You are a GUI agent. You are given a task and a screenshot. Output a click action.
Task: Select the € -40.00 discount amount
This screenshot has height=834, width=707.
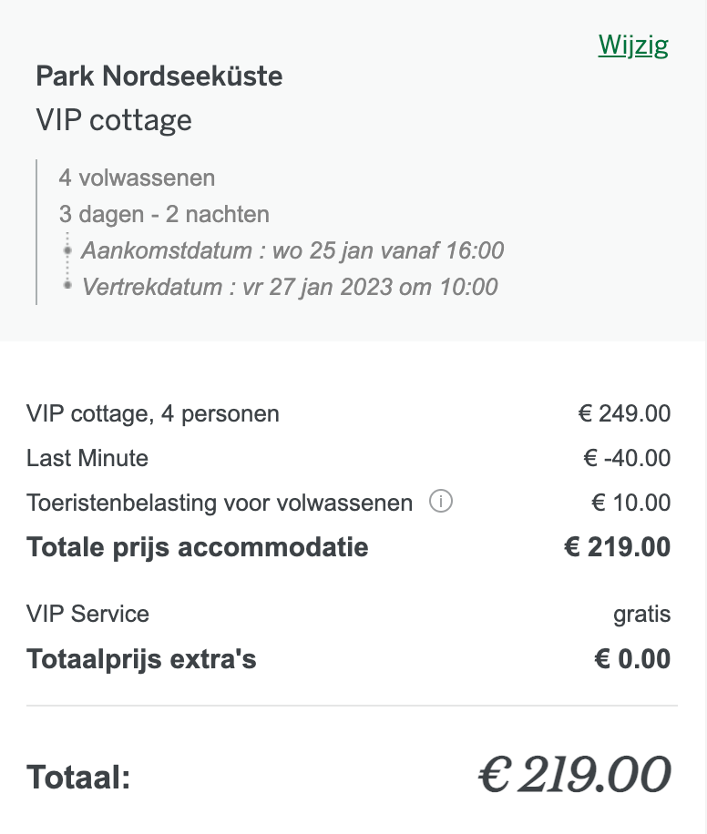tap(627, 458)
